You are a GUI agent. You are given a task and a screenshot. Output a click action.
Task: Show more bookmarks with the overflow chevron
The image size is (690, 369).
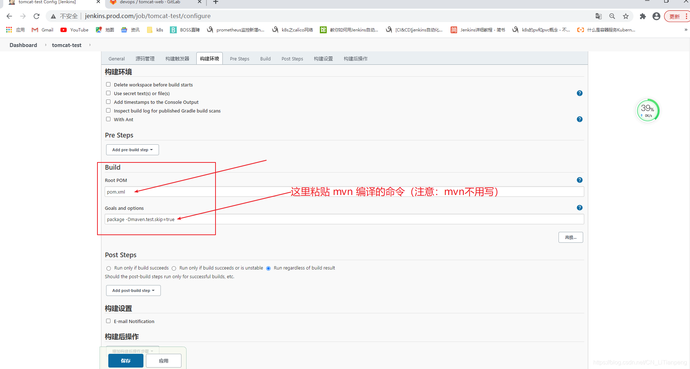(x=686, y=30)
